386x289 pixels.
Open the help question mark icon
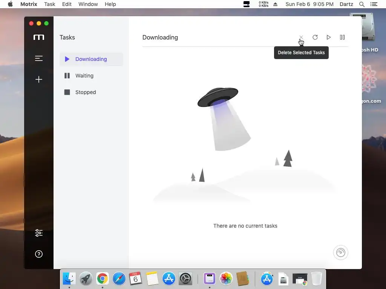(39, 254)
